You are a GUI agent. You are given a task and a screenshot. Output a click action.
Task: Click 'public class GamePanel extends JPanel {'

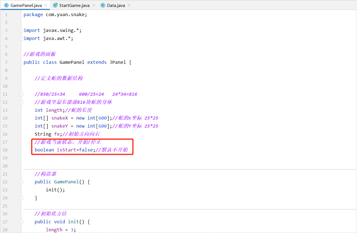point(78,62)
